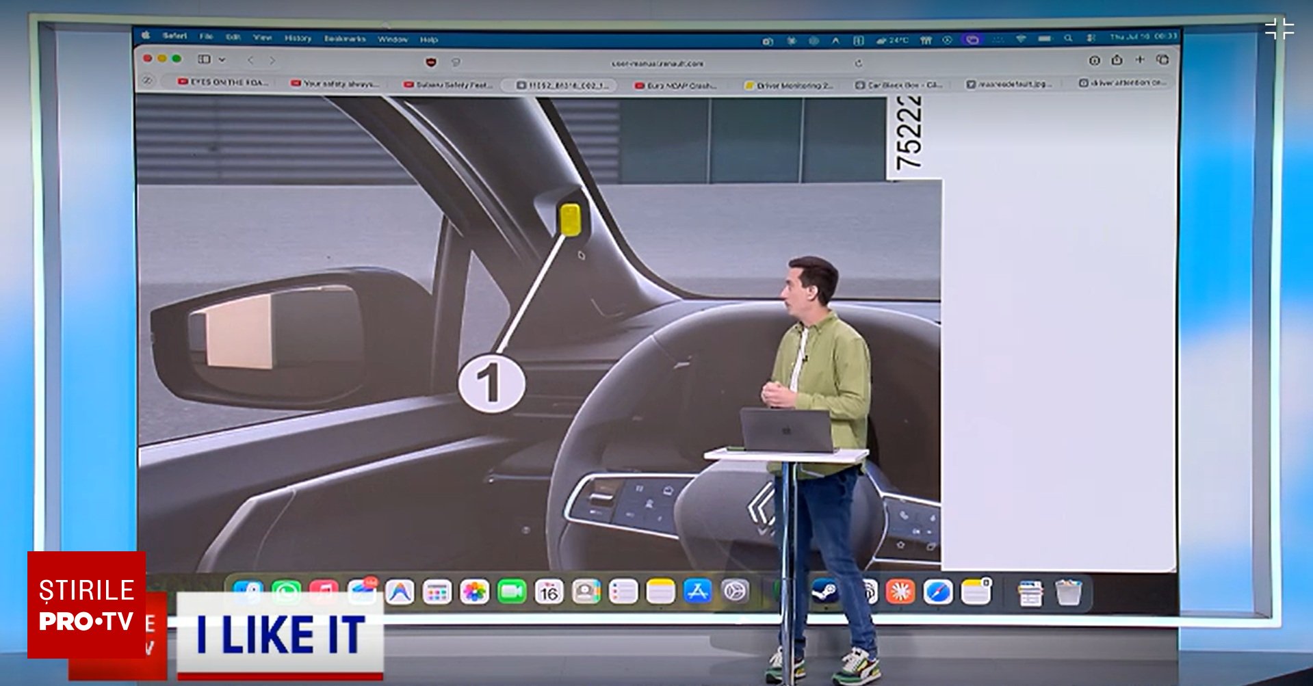This screenshot has width=1313, height=686.
Task: Open the tab overview icon
Action: pyautogui.click(x=1162, y=60)
